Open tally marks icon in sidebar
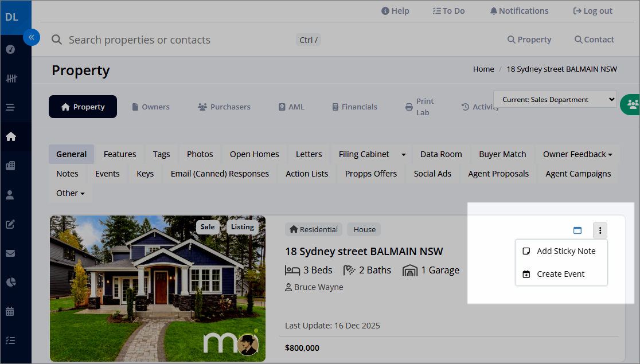The width and height of the screenshot is (640, 364). [x=11, y=79]
